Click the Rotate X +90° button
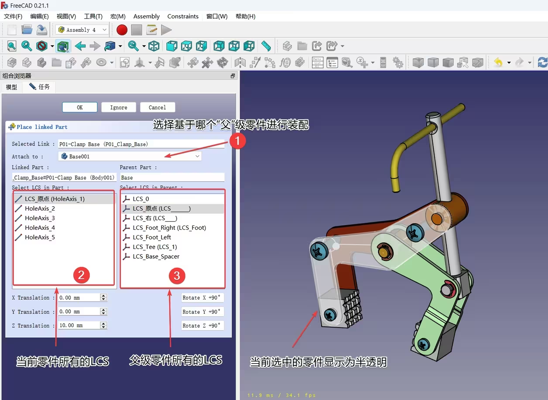This screenshot has height=400, width=548. click(203, 297)
